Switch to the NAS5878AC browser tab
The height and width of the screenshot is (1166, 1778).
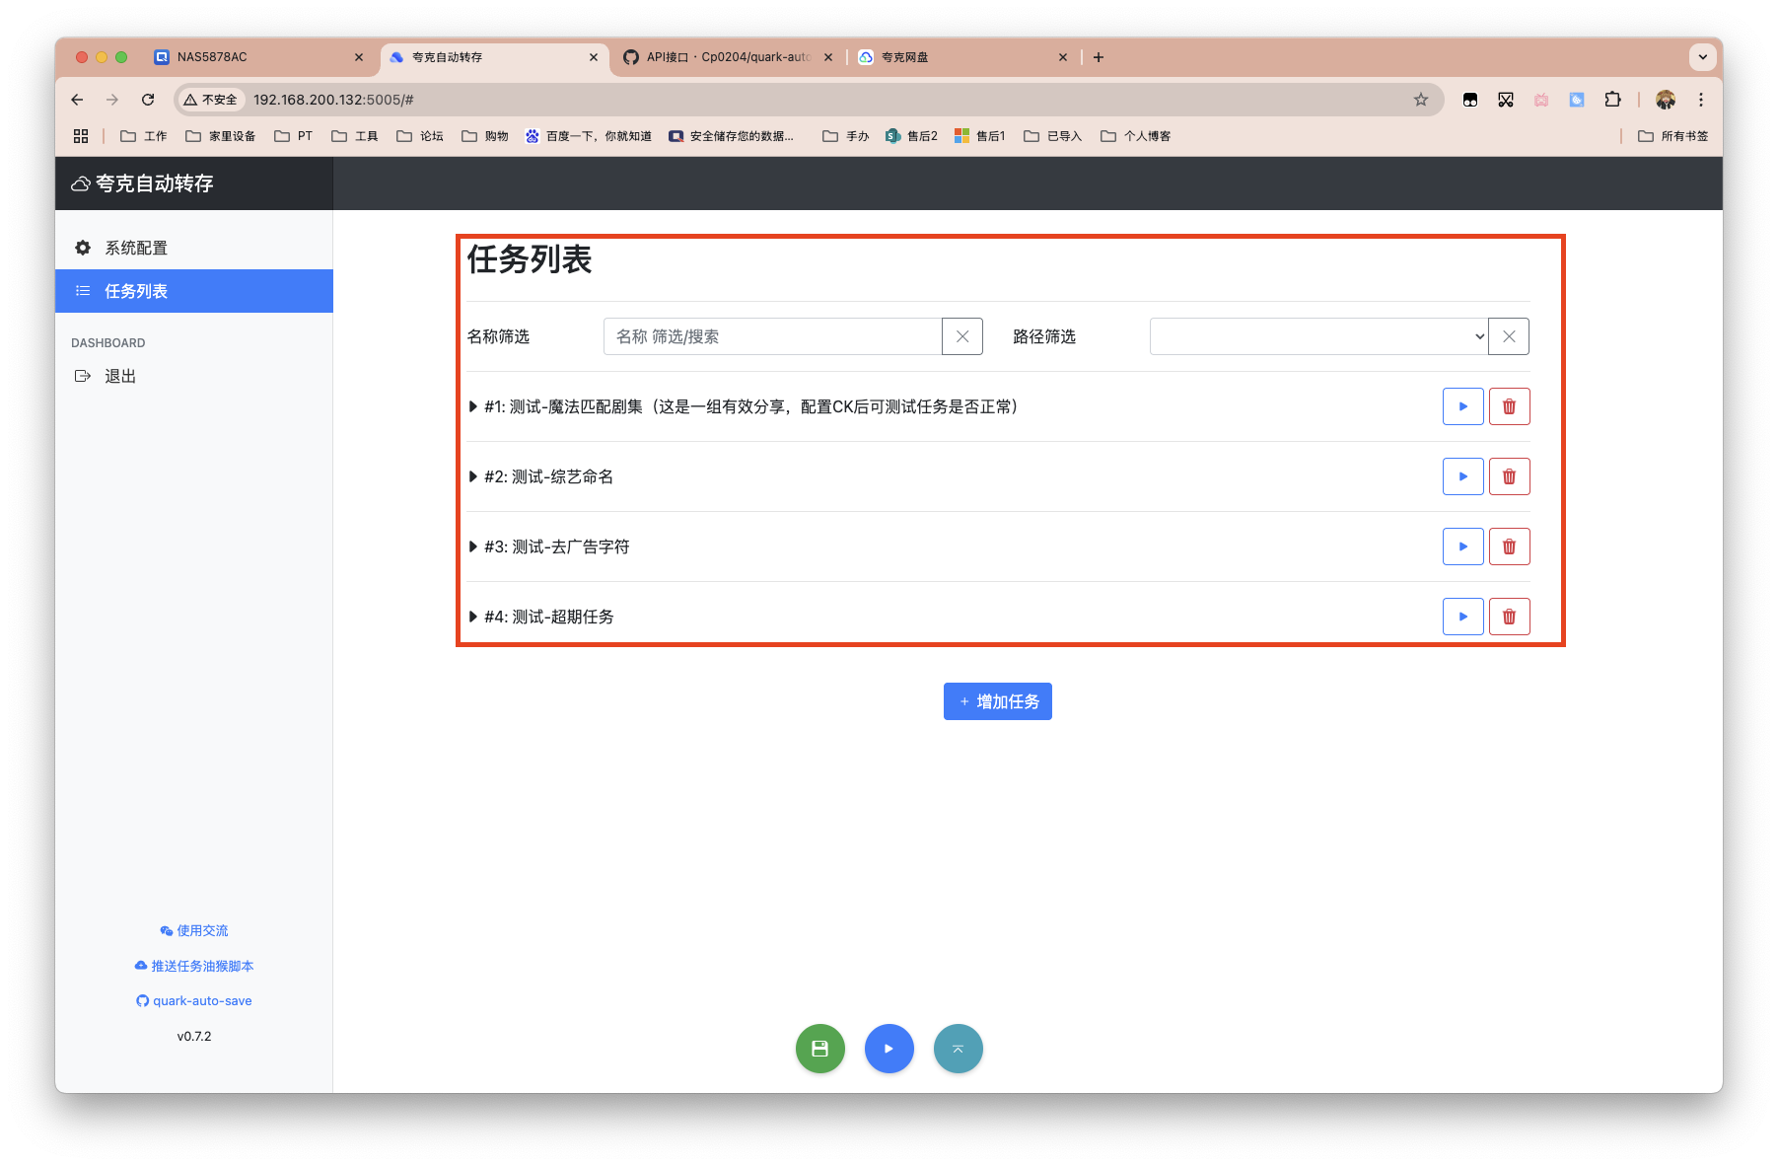point(210,57)
